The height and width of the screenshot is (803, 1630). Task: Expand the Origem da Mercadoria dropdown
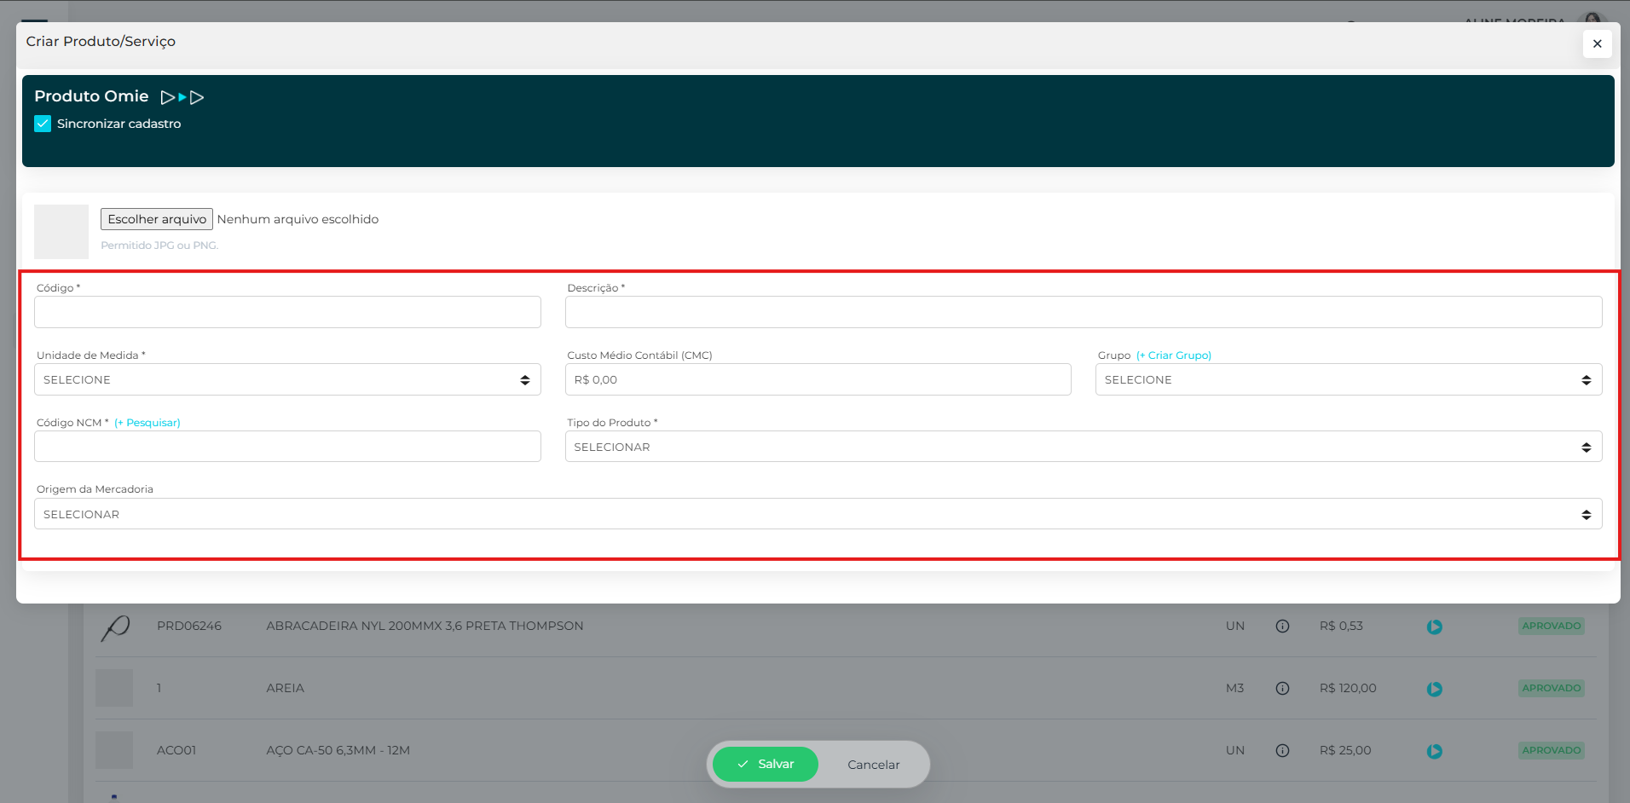(x=818, y=515)
